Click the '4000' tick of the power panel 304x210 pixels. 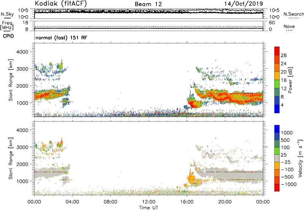(x=22, y=52)
